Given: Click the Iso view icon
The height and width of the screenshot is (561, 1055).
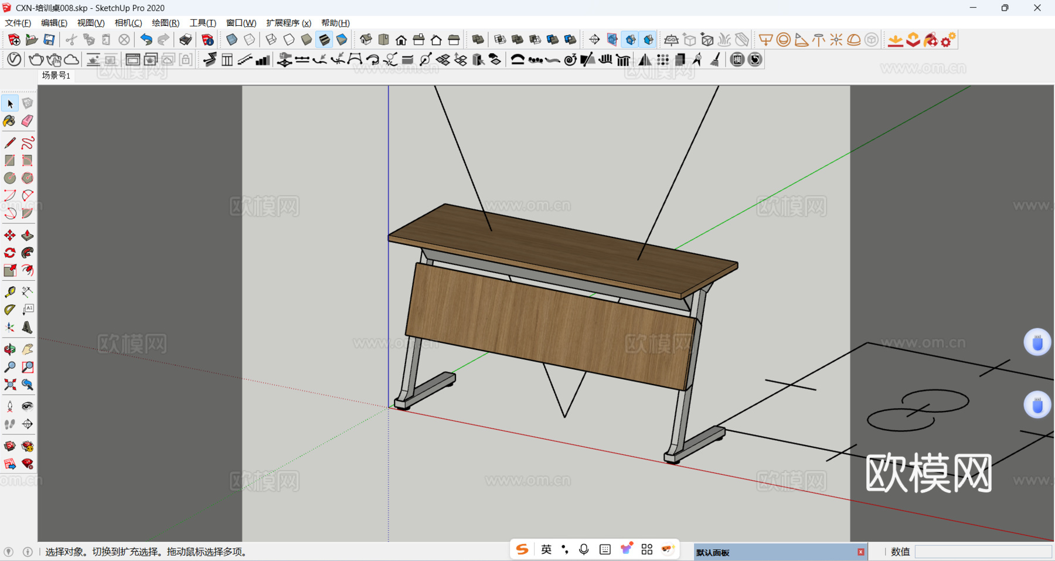Looking at the screenshot, I should [366, 40].
